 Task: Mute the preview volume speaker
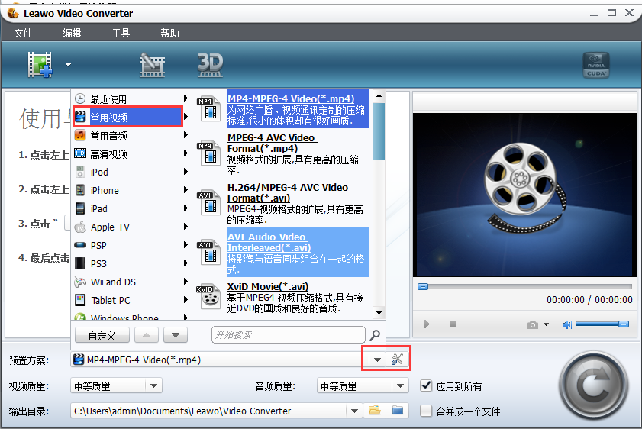[x=566, y=324]
